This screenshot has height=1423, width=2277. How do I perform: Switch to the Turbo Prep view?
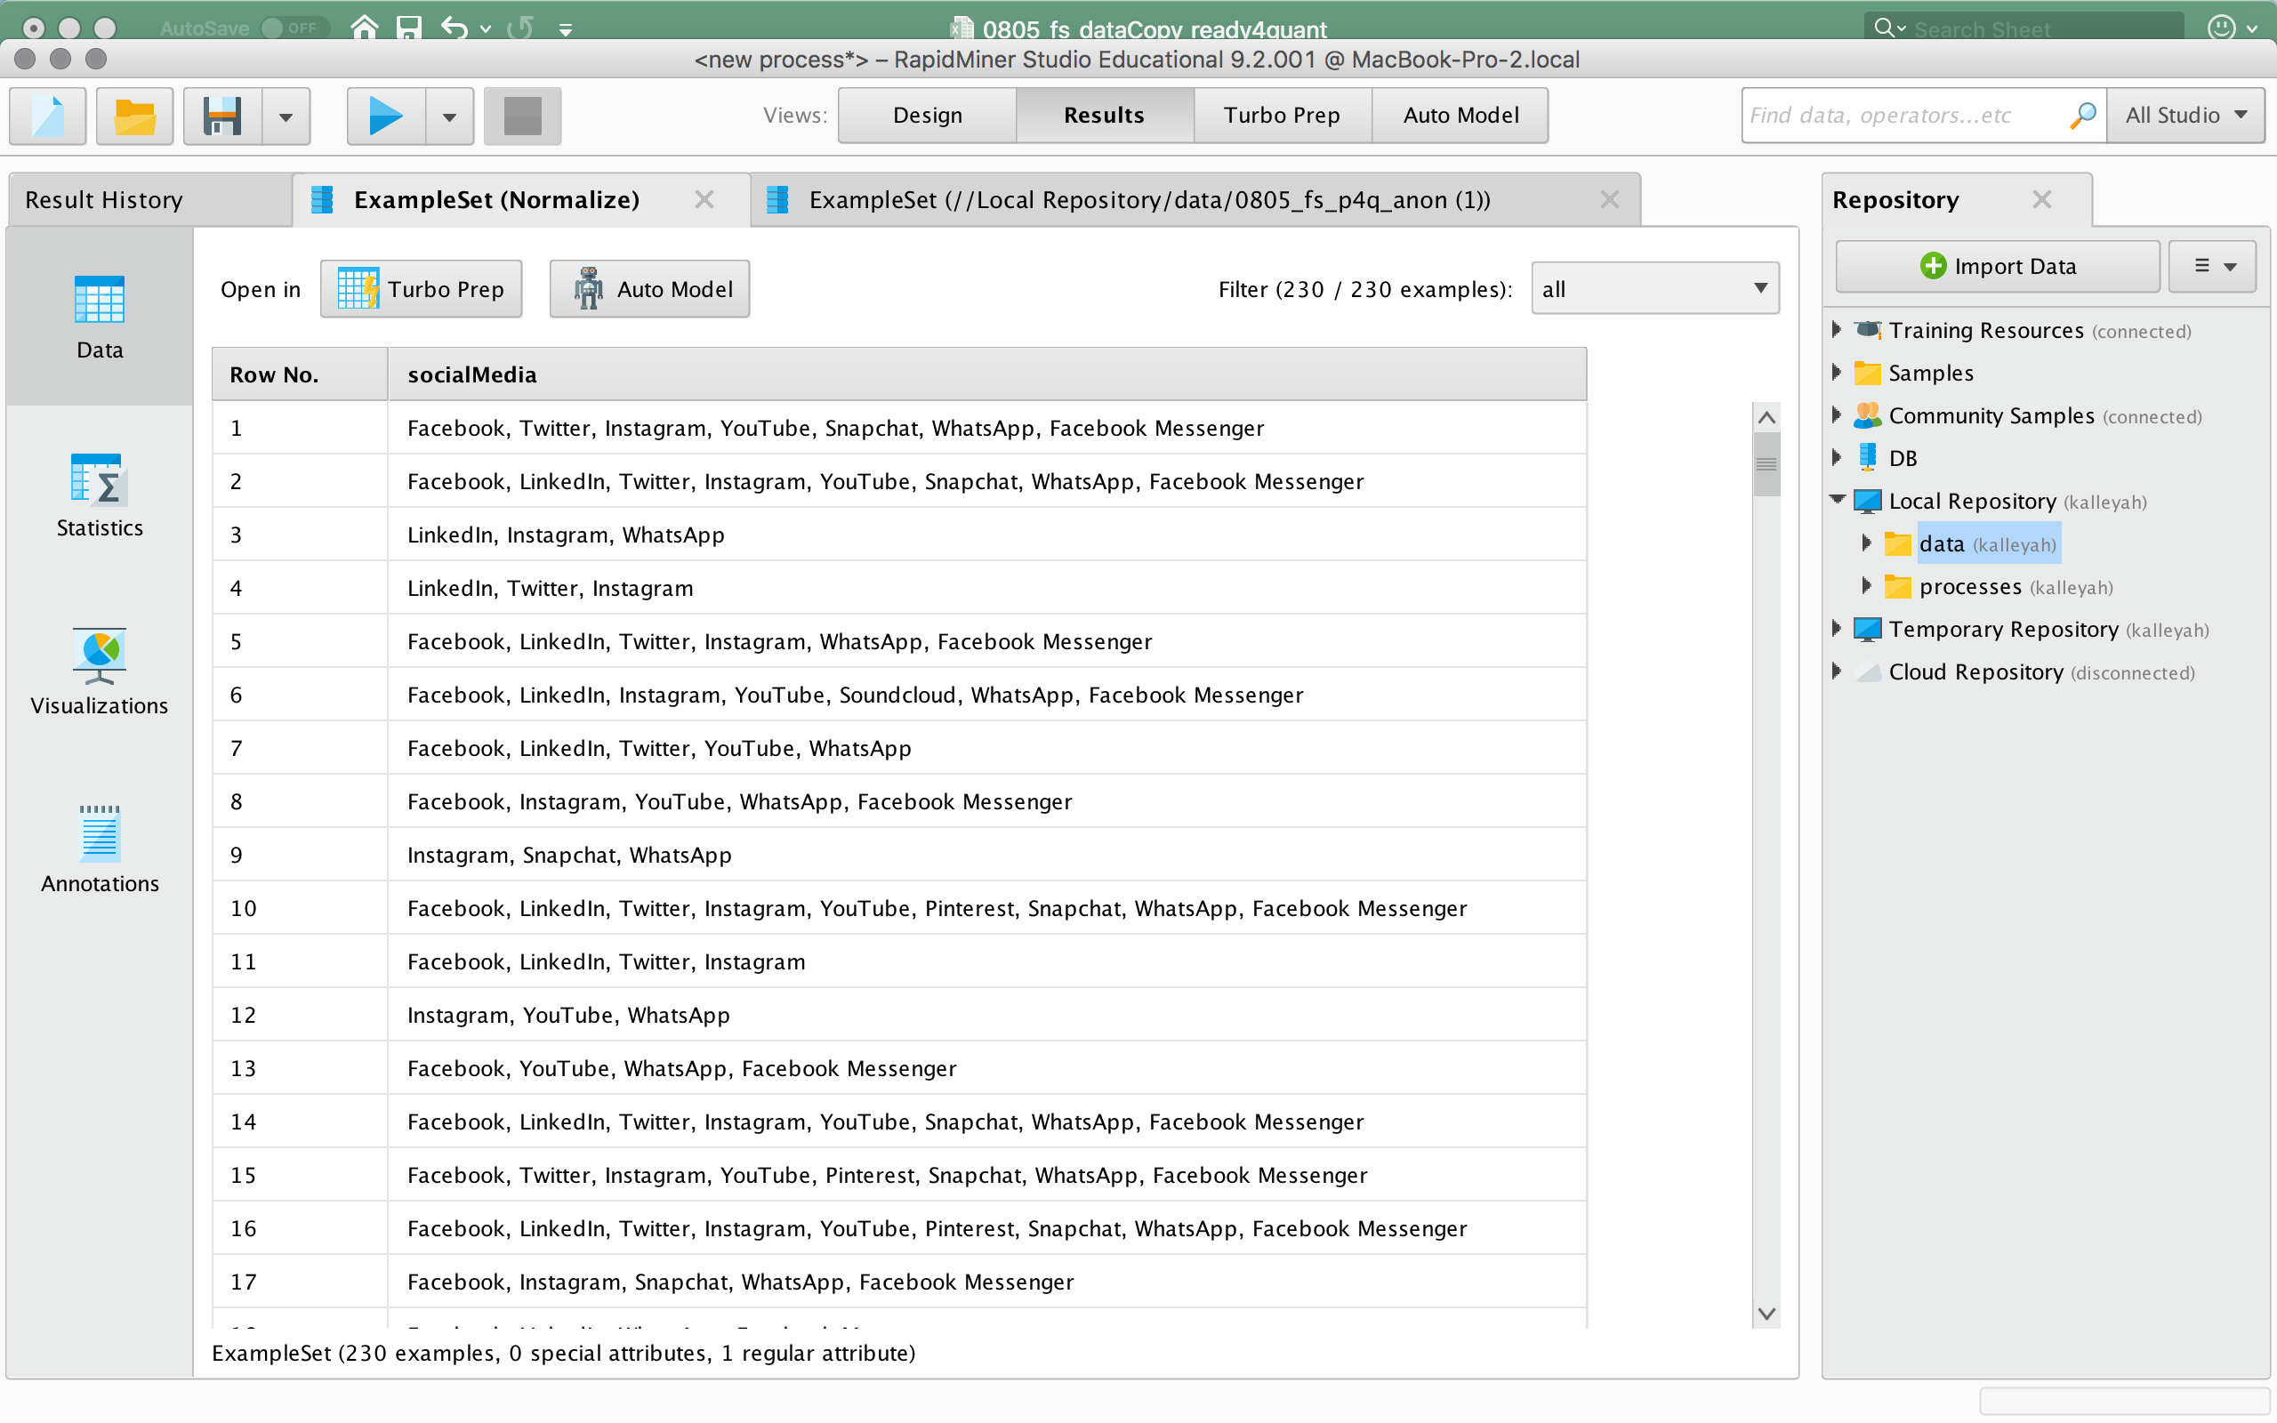point(1283,115)
